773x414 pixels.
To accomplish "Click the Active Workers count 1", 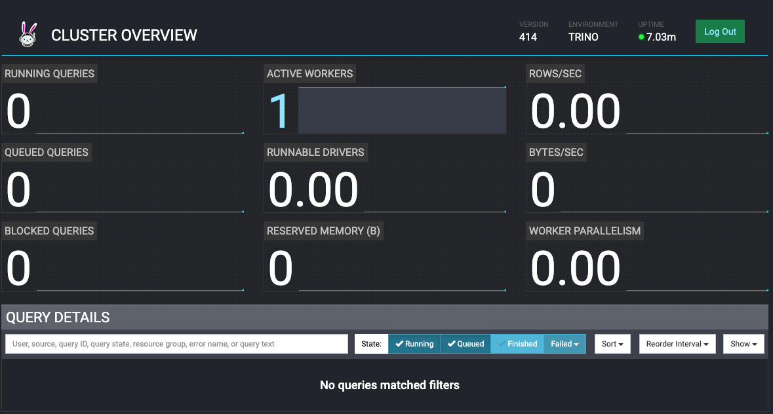I will (x=279, y=111).
